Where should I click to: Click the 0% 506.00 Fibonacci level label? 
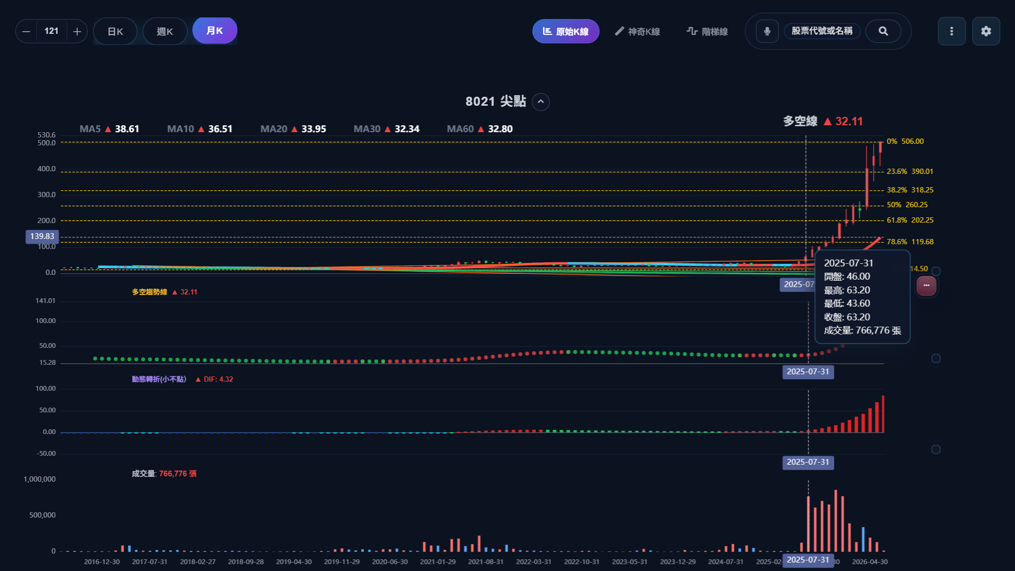[x=906, y=141]
